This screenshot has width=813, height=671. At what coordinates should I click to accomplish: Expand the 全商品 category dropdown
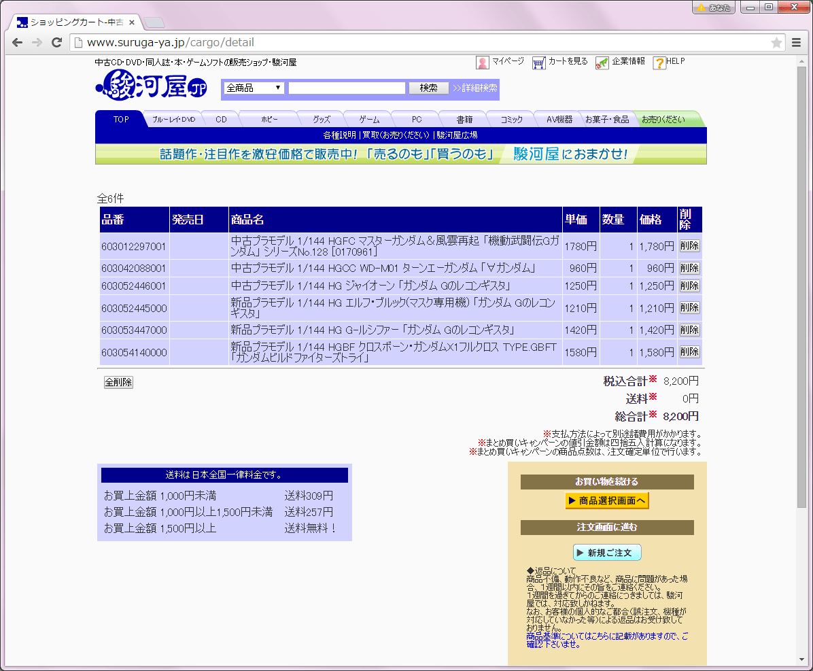(x=254, y=88)
